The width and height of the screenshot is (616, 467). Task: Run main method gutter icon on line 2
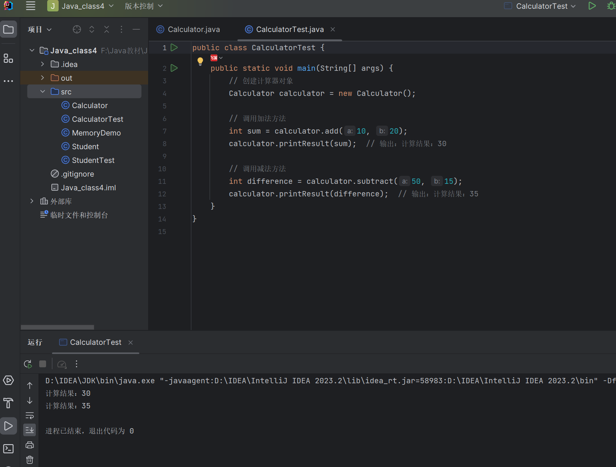pos(174,68)
